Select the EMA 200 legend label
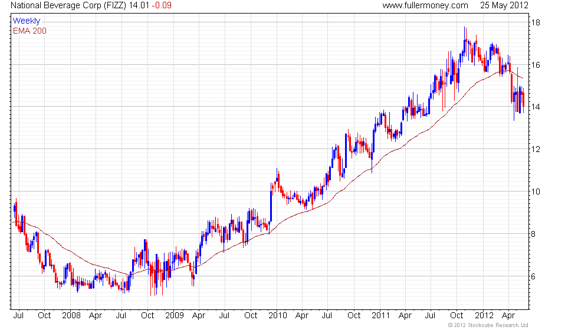Viewport: 578px width, 330px height. pyautogui.click(x=29, y=31)
